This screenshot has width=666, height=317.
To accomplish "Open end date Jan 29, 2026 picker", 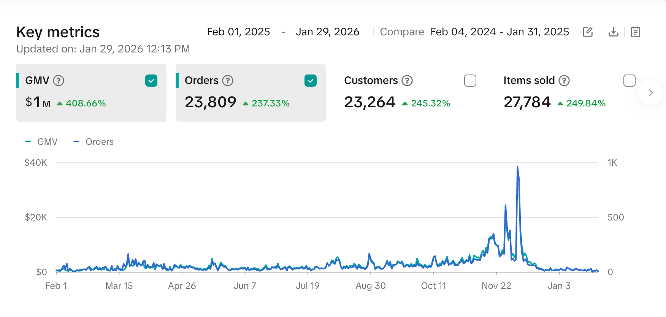I will click(327, 32).
